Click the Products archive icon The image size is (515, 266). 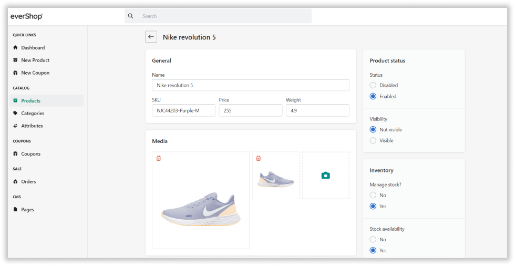(15, 100)
